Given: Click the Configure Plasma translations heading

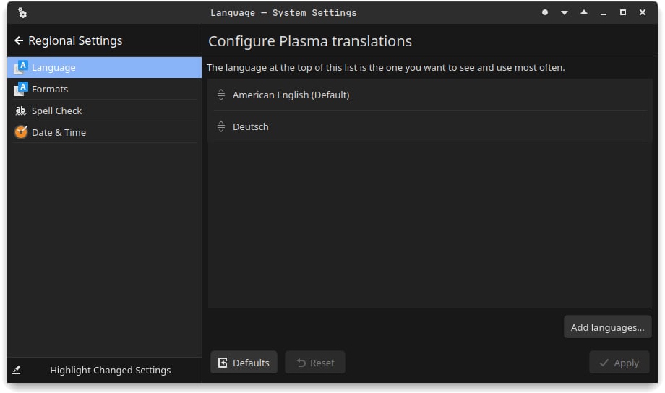Looking at the screenshot, I should [310, 41].
